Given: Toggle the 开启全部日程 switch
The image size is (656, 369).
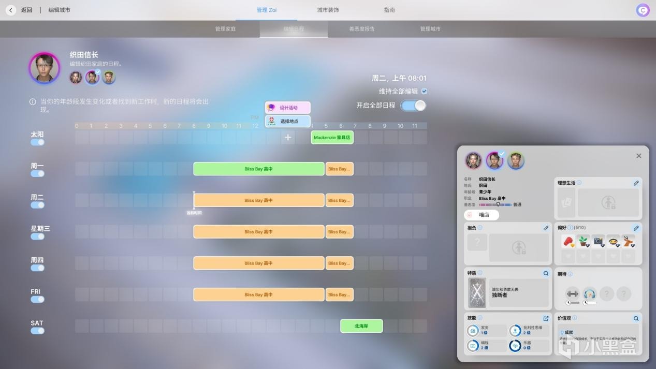Looking at the screenshot, I should (x=413, y=106).
